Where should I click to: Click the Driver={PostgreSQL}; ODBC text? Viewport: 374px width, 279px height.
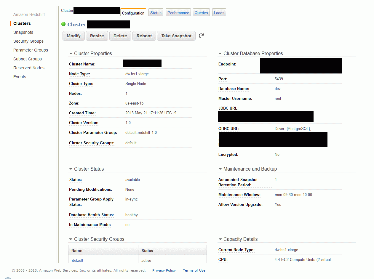coord(293,129)
